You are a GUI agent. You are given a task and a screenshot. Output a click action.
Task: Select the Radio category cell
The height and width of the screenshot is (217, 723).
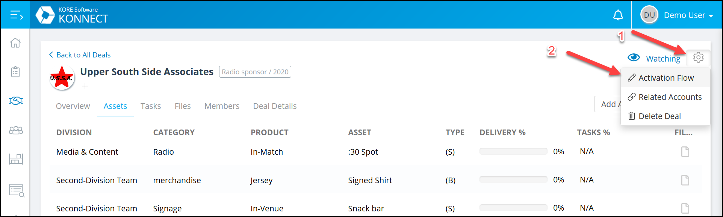coord(163,152)
